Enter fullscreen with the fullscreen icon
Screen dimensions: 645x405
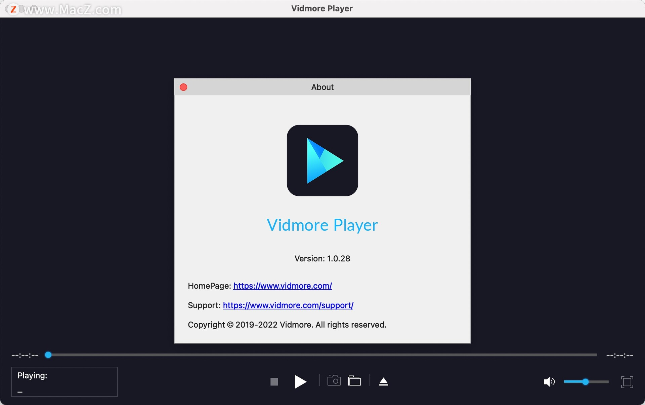(627, 382)
